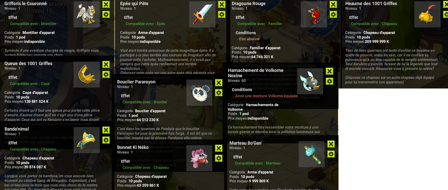Close the Epée qui Pète tooltip
Image resolution: width=448 pixels, height=190 pixels.
click(x=222, y=4)
